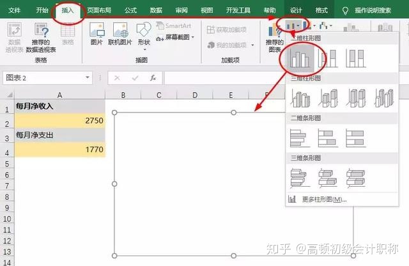Select column B header

[x=123, y=95]
